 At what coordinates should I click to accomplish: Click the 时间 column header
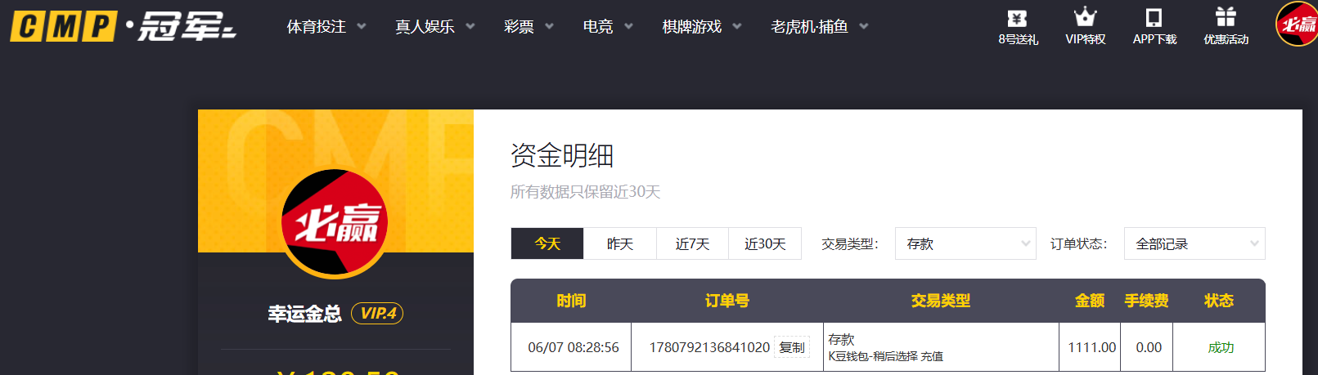[x=571, y=301]
